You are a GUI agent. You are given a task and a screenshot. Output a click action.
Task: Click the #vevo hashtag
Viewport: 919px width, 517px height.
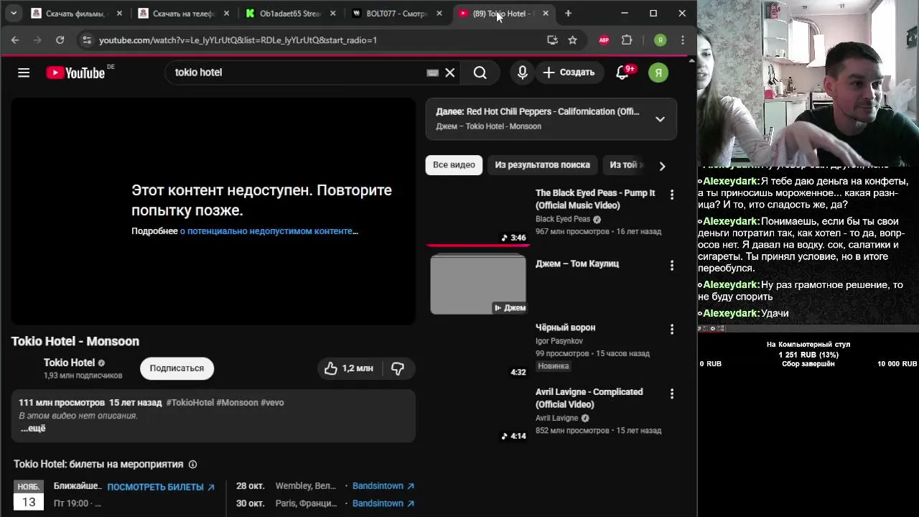pyautogui.click(x=272, y=403)
